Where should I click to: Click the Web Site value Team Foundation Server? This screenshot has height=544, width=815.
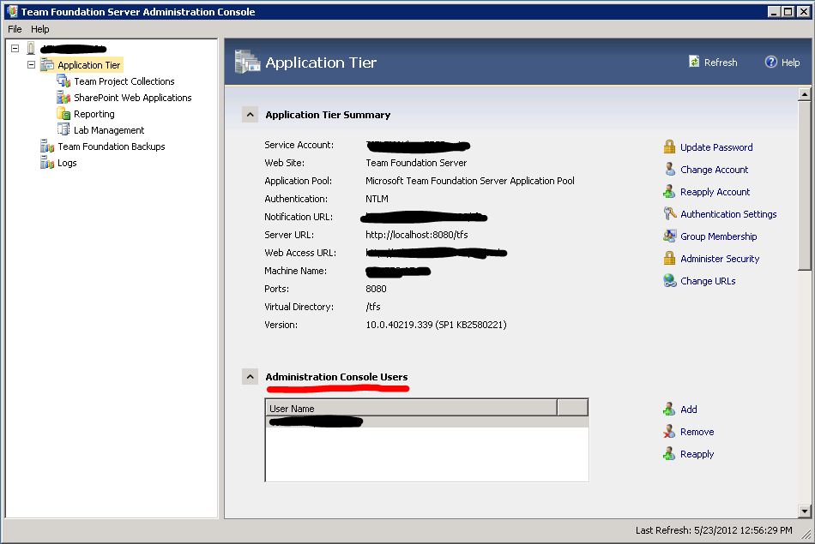click(416, 163)
